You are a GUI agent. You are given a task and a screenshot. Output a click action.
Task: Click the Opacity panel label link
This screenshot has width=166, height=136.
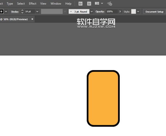point(100,12)
